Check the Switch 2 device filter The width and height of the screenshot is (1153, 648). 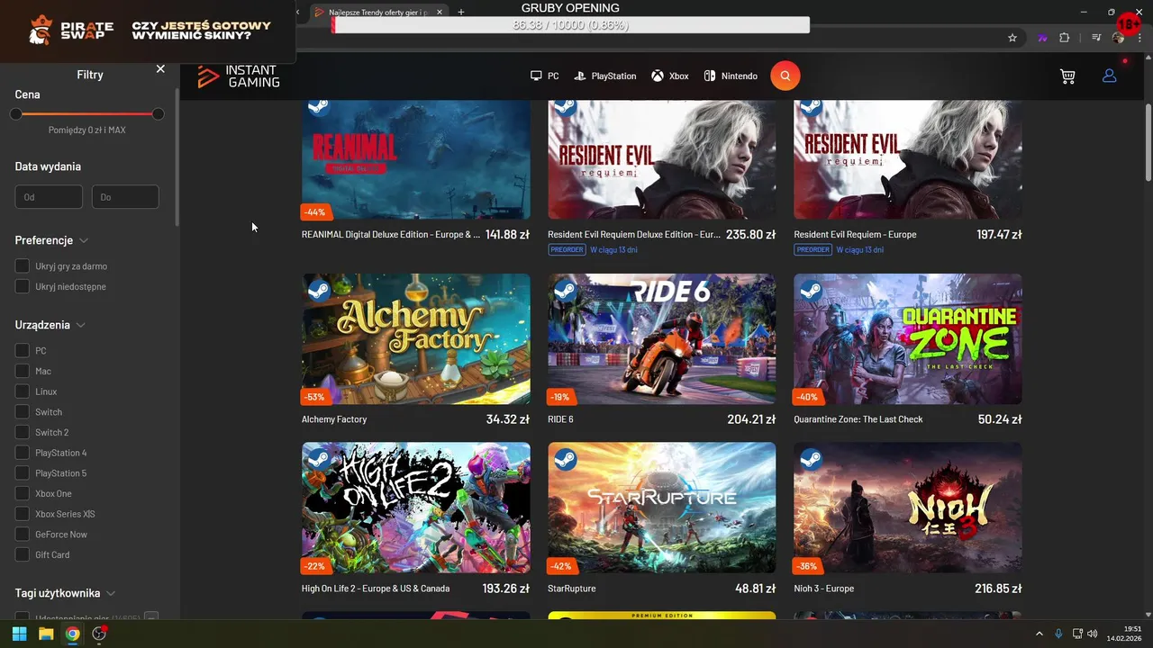pyautogui.click(x=23, y=432)
